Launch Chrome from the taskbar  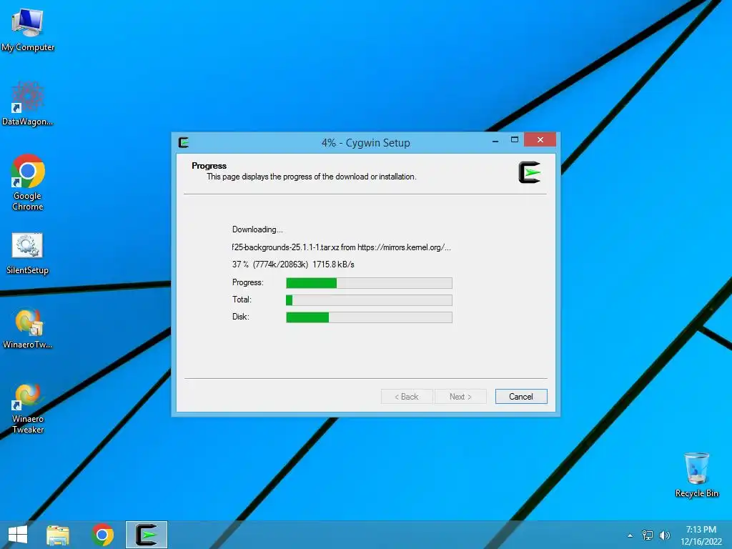coord(103,535)
